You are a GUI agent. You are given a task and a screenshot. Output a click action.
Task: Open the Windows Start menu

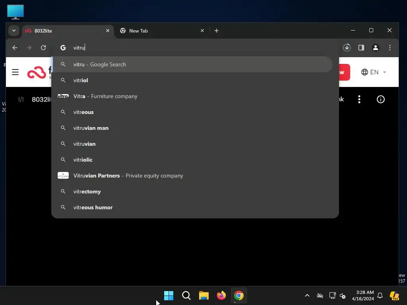tap(169, 295)
